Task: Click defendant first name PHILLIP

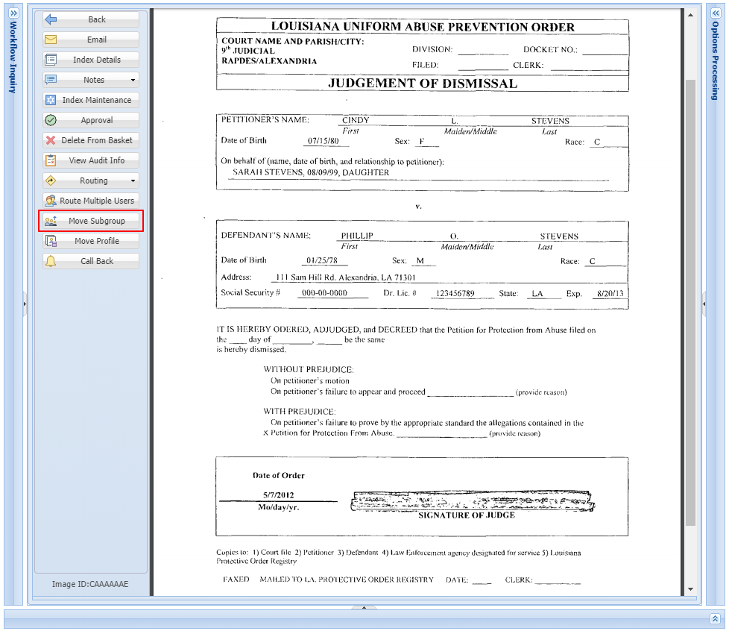Action: [357, 236]
